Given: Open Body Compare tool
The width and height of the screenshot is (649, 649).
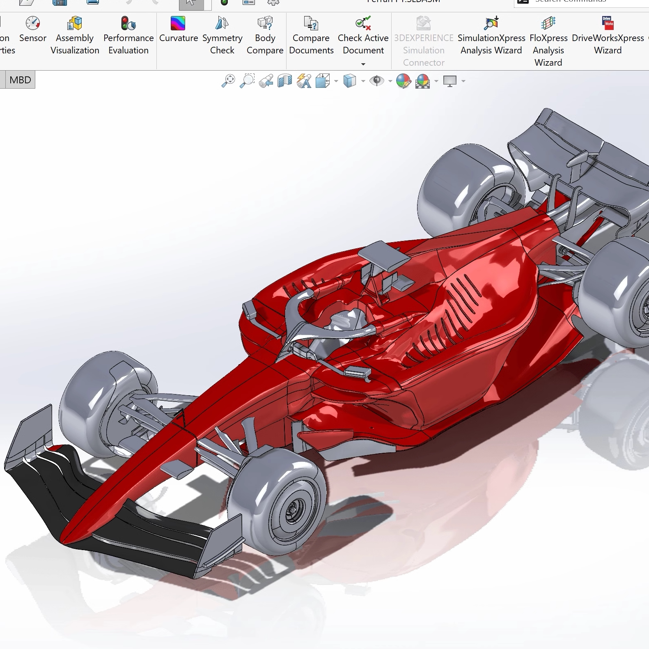Looking at the screenshot, I should [265, 36].
